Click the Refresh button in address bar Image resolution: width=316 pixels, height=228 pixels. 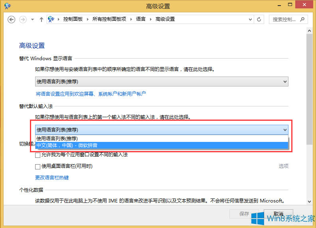(x=259, y=19)
